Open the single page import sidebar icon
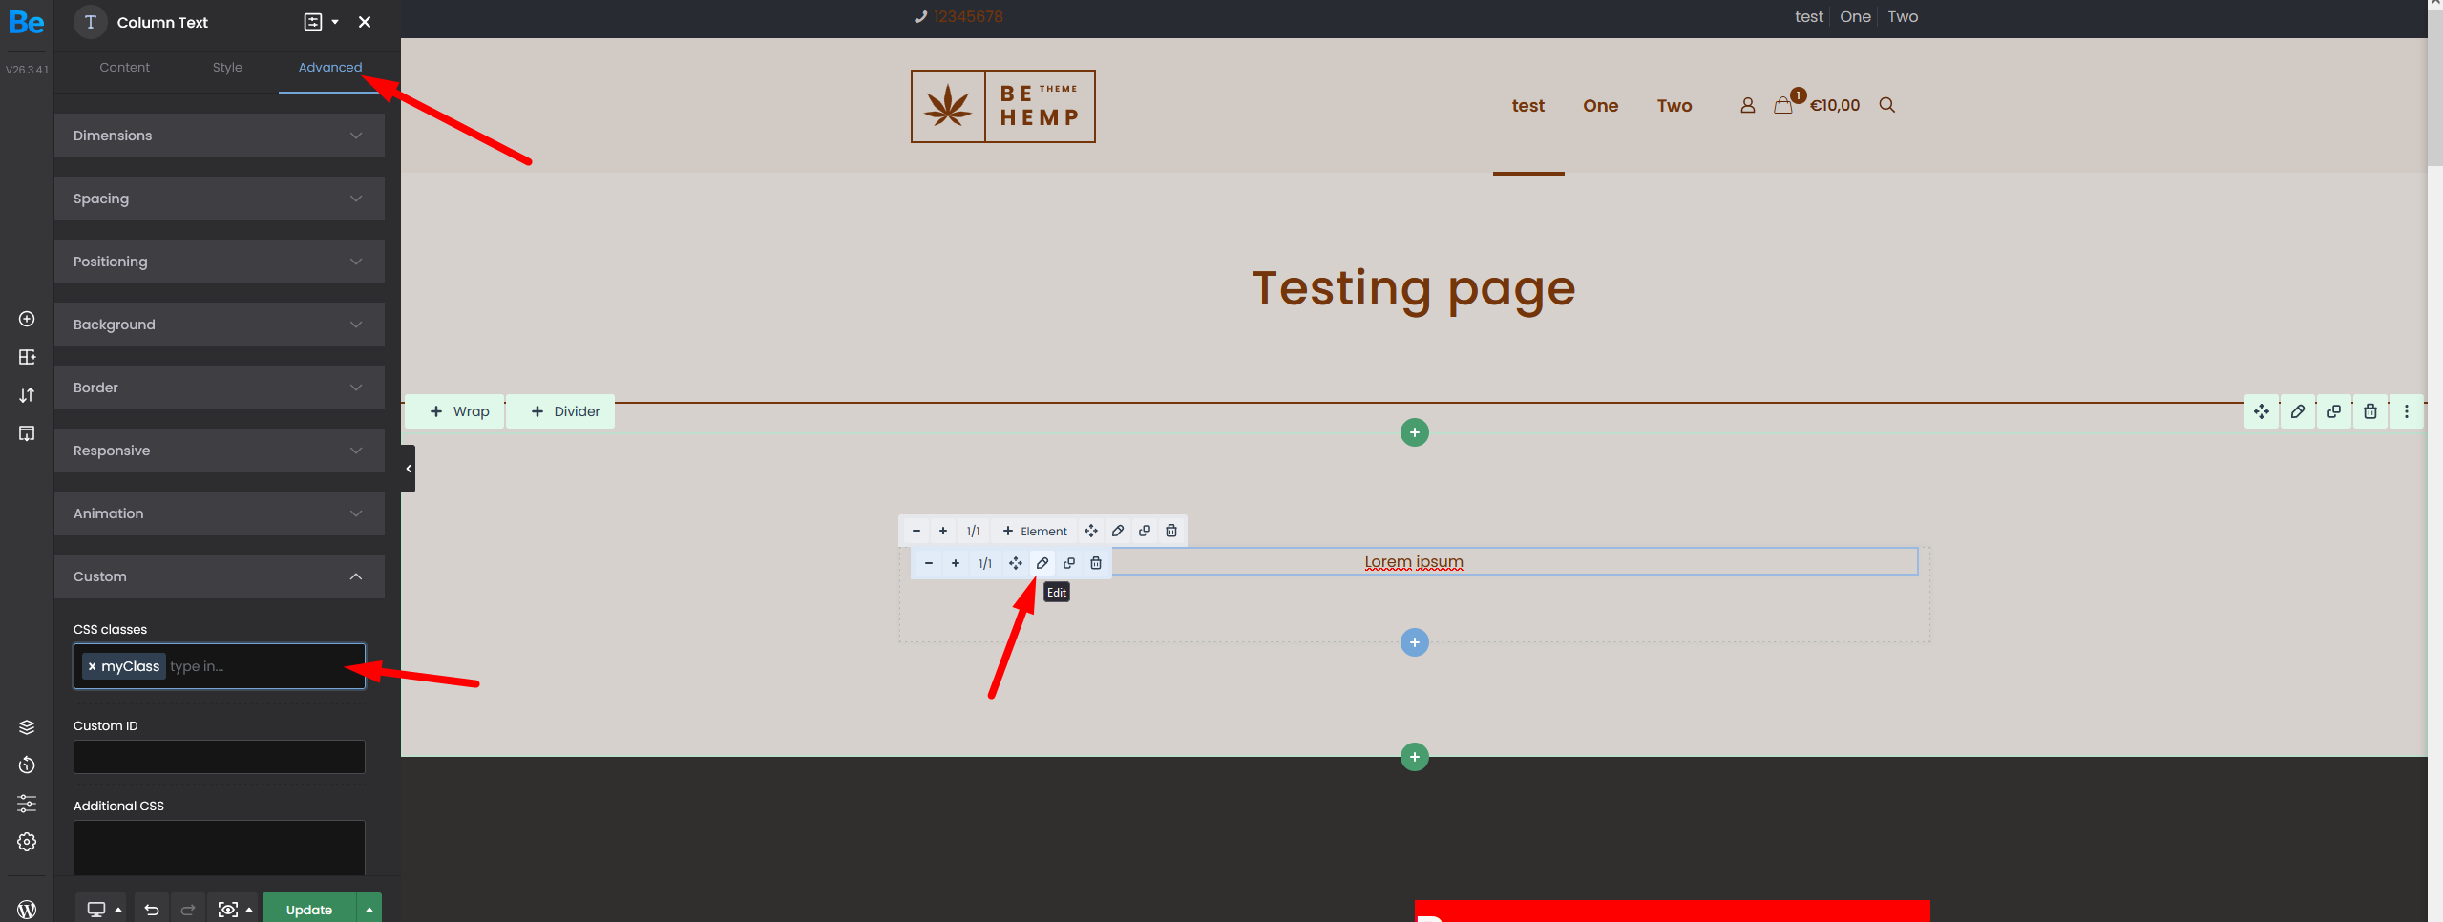 click(x=27, y=433)
